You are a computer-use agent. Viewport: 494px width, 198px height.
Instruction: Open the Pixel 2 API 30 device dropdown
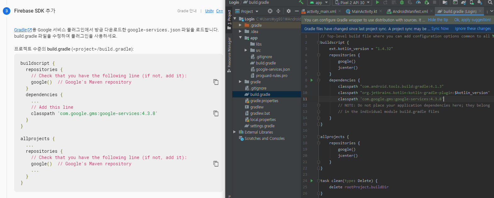pyautogui.click(x=352, y=3)
